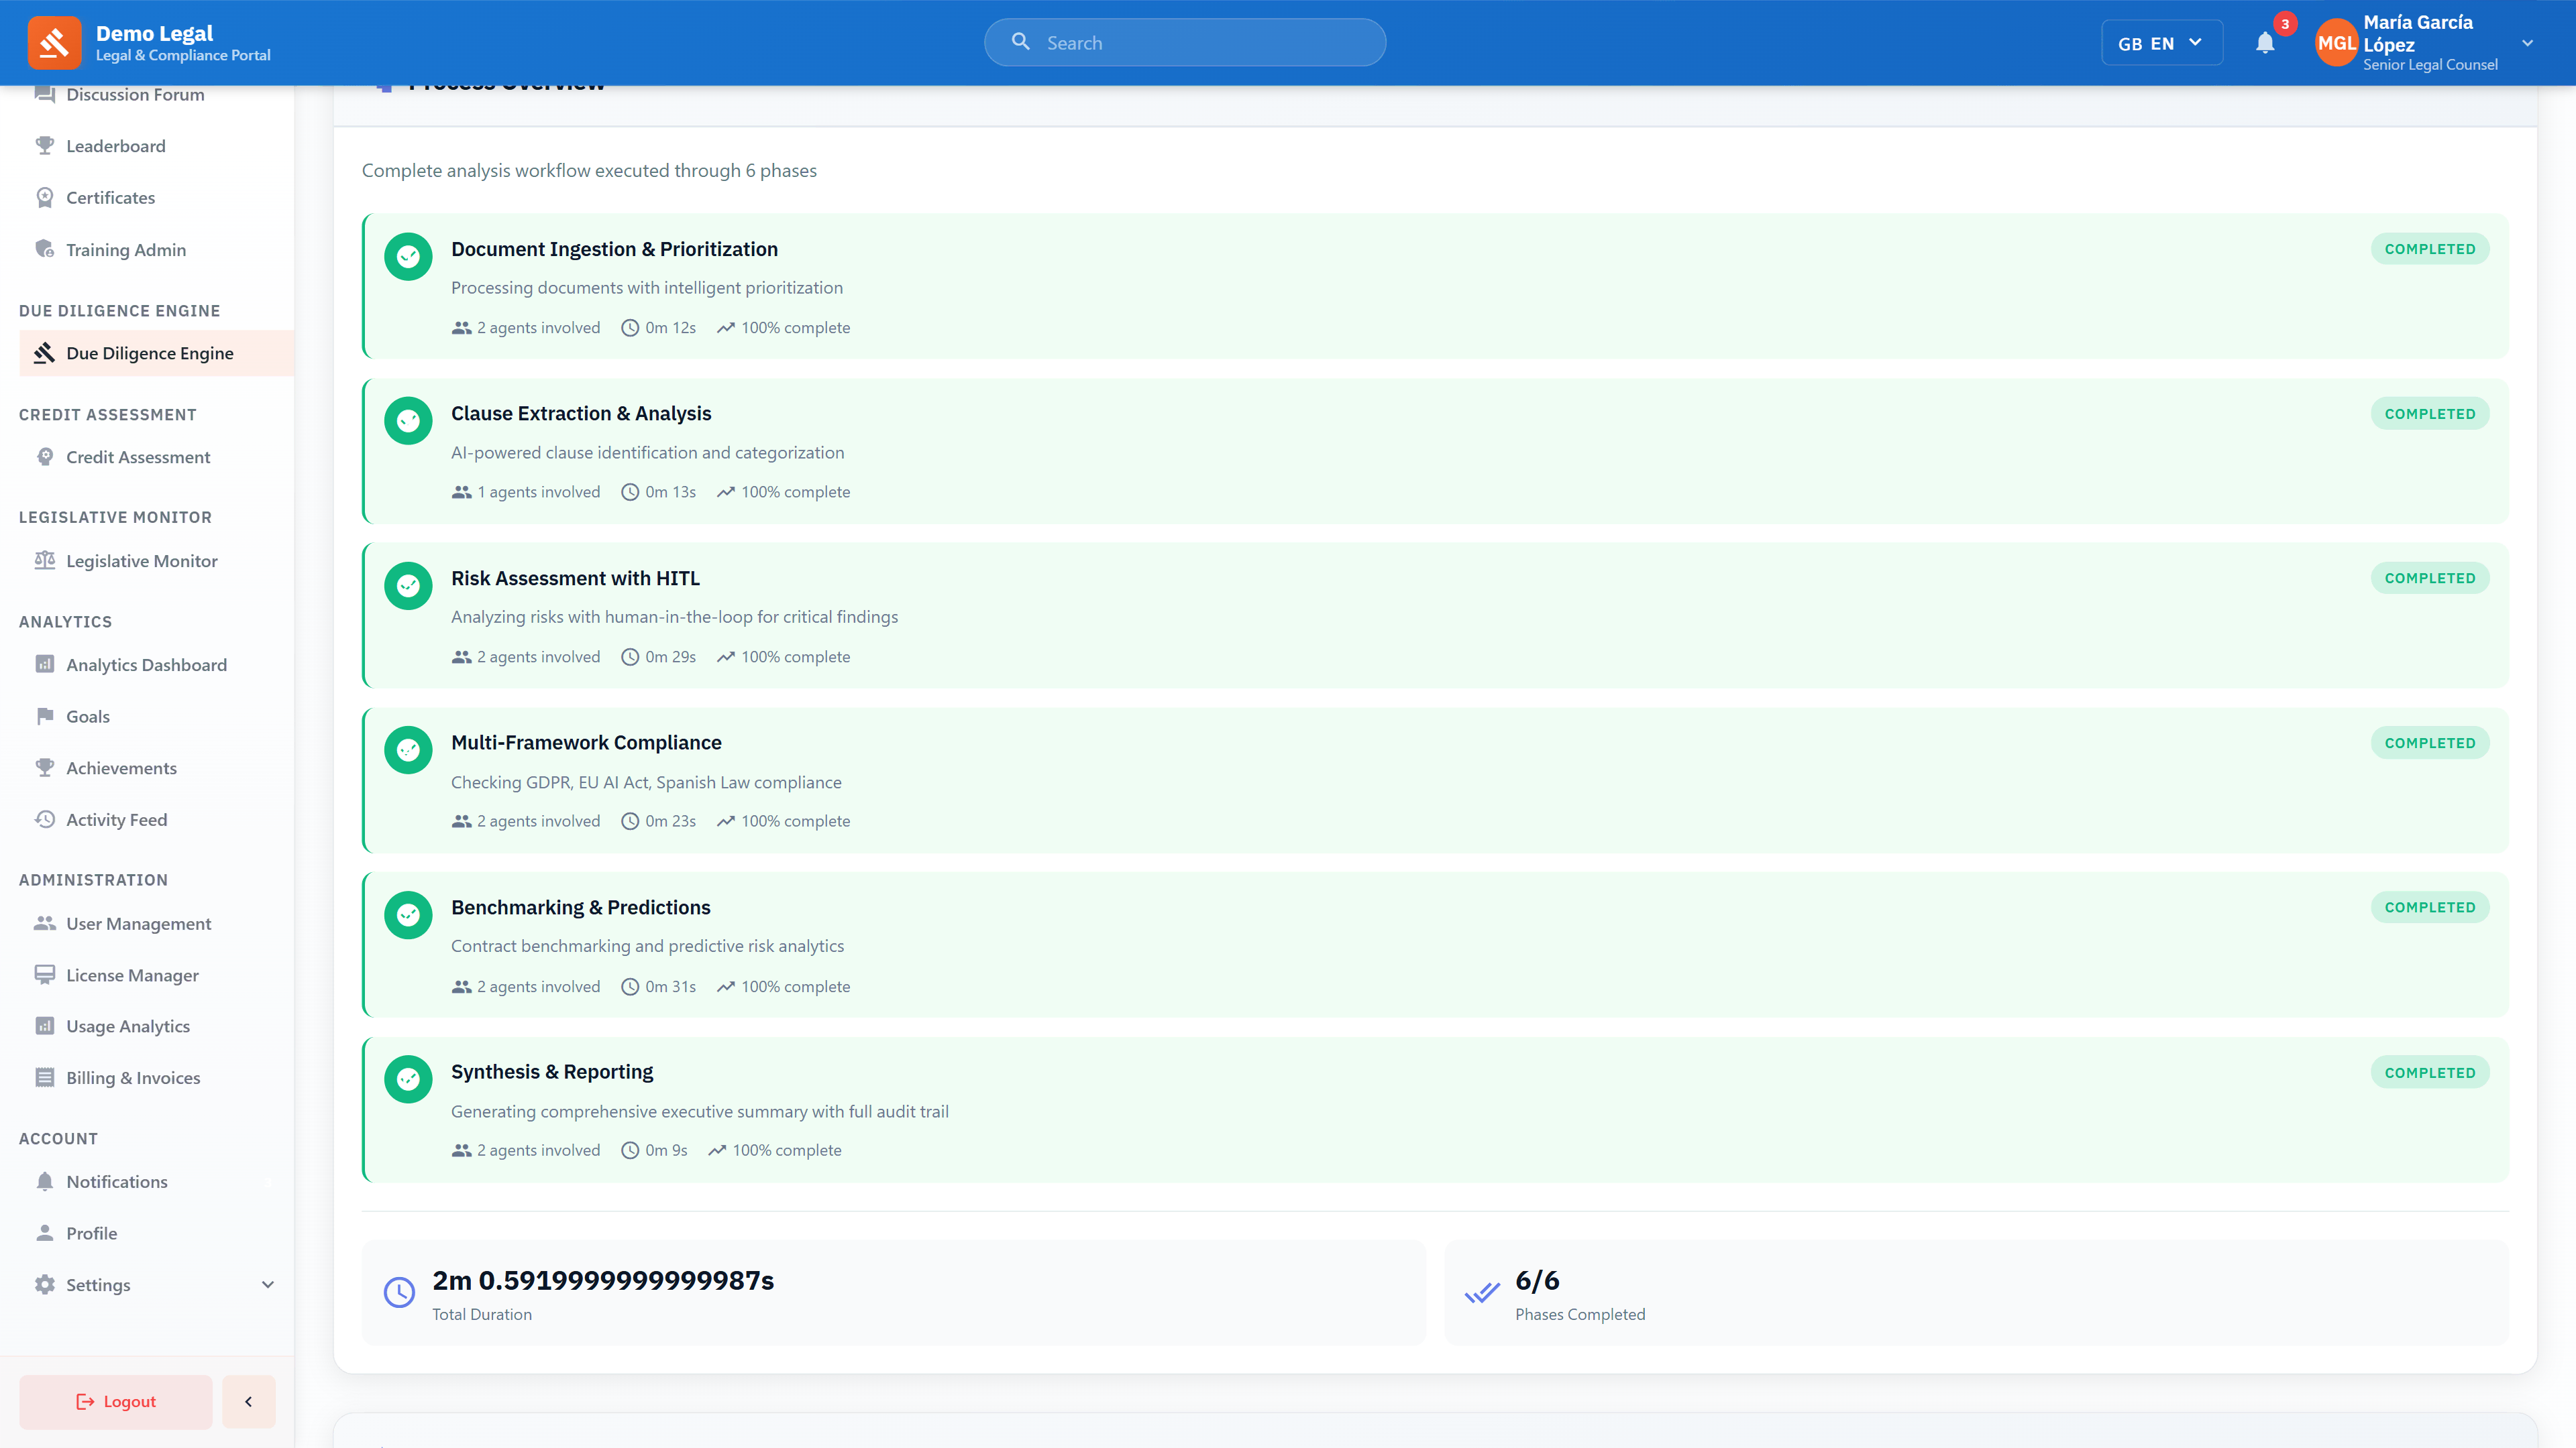Open the User Management people icon
Viewport: 2576px width, 1448px height.
(44, 922)
